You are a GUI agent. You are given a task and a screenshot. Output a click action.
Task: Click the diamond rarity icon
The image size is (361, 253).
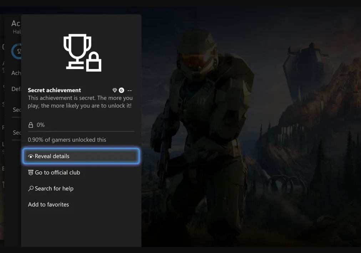point(115,90)
